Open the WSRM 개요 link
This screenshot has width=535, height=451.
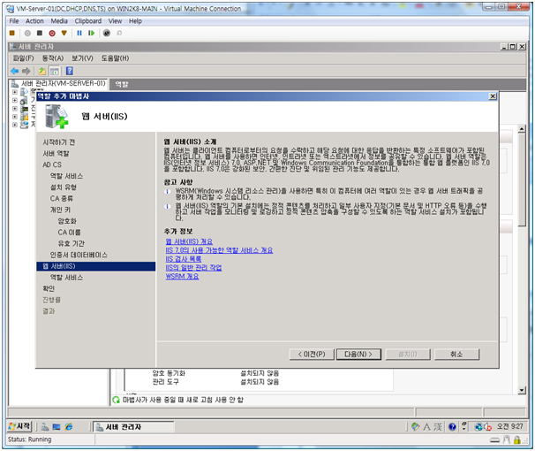[182, 277]
